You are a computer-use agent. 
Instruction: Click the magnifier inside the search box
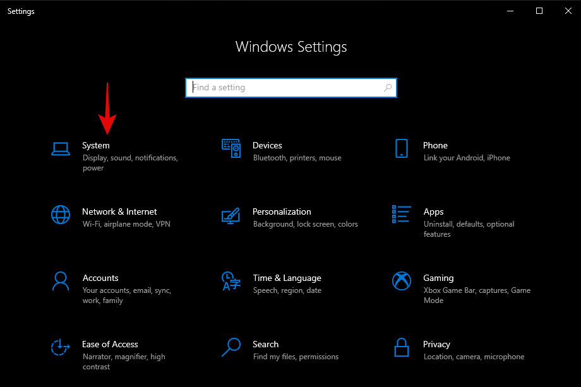pyautogui.click(x=388, y=88)
